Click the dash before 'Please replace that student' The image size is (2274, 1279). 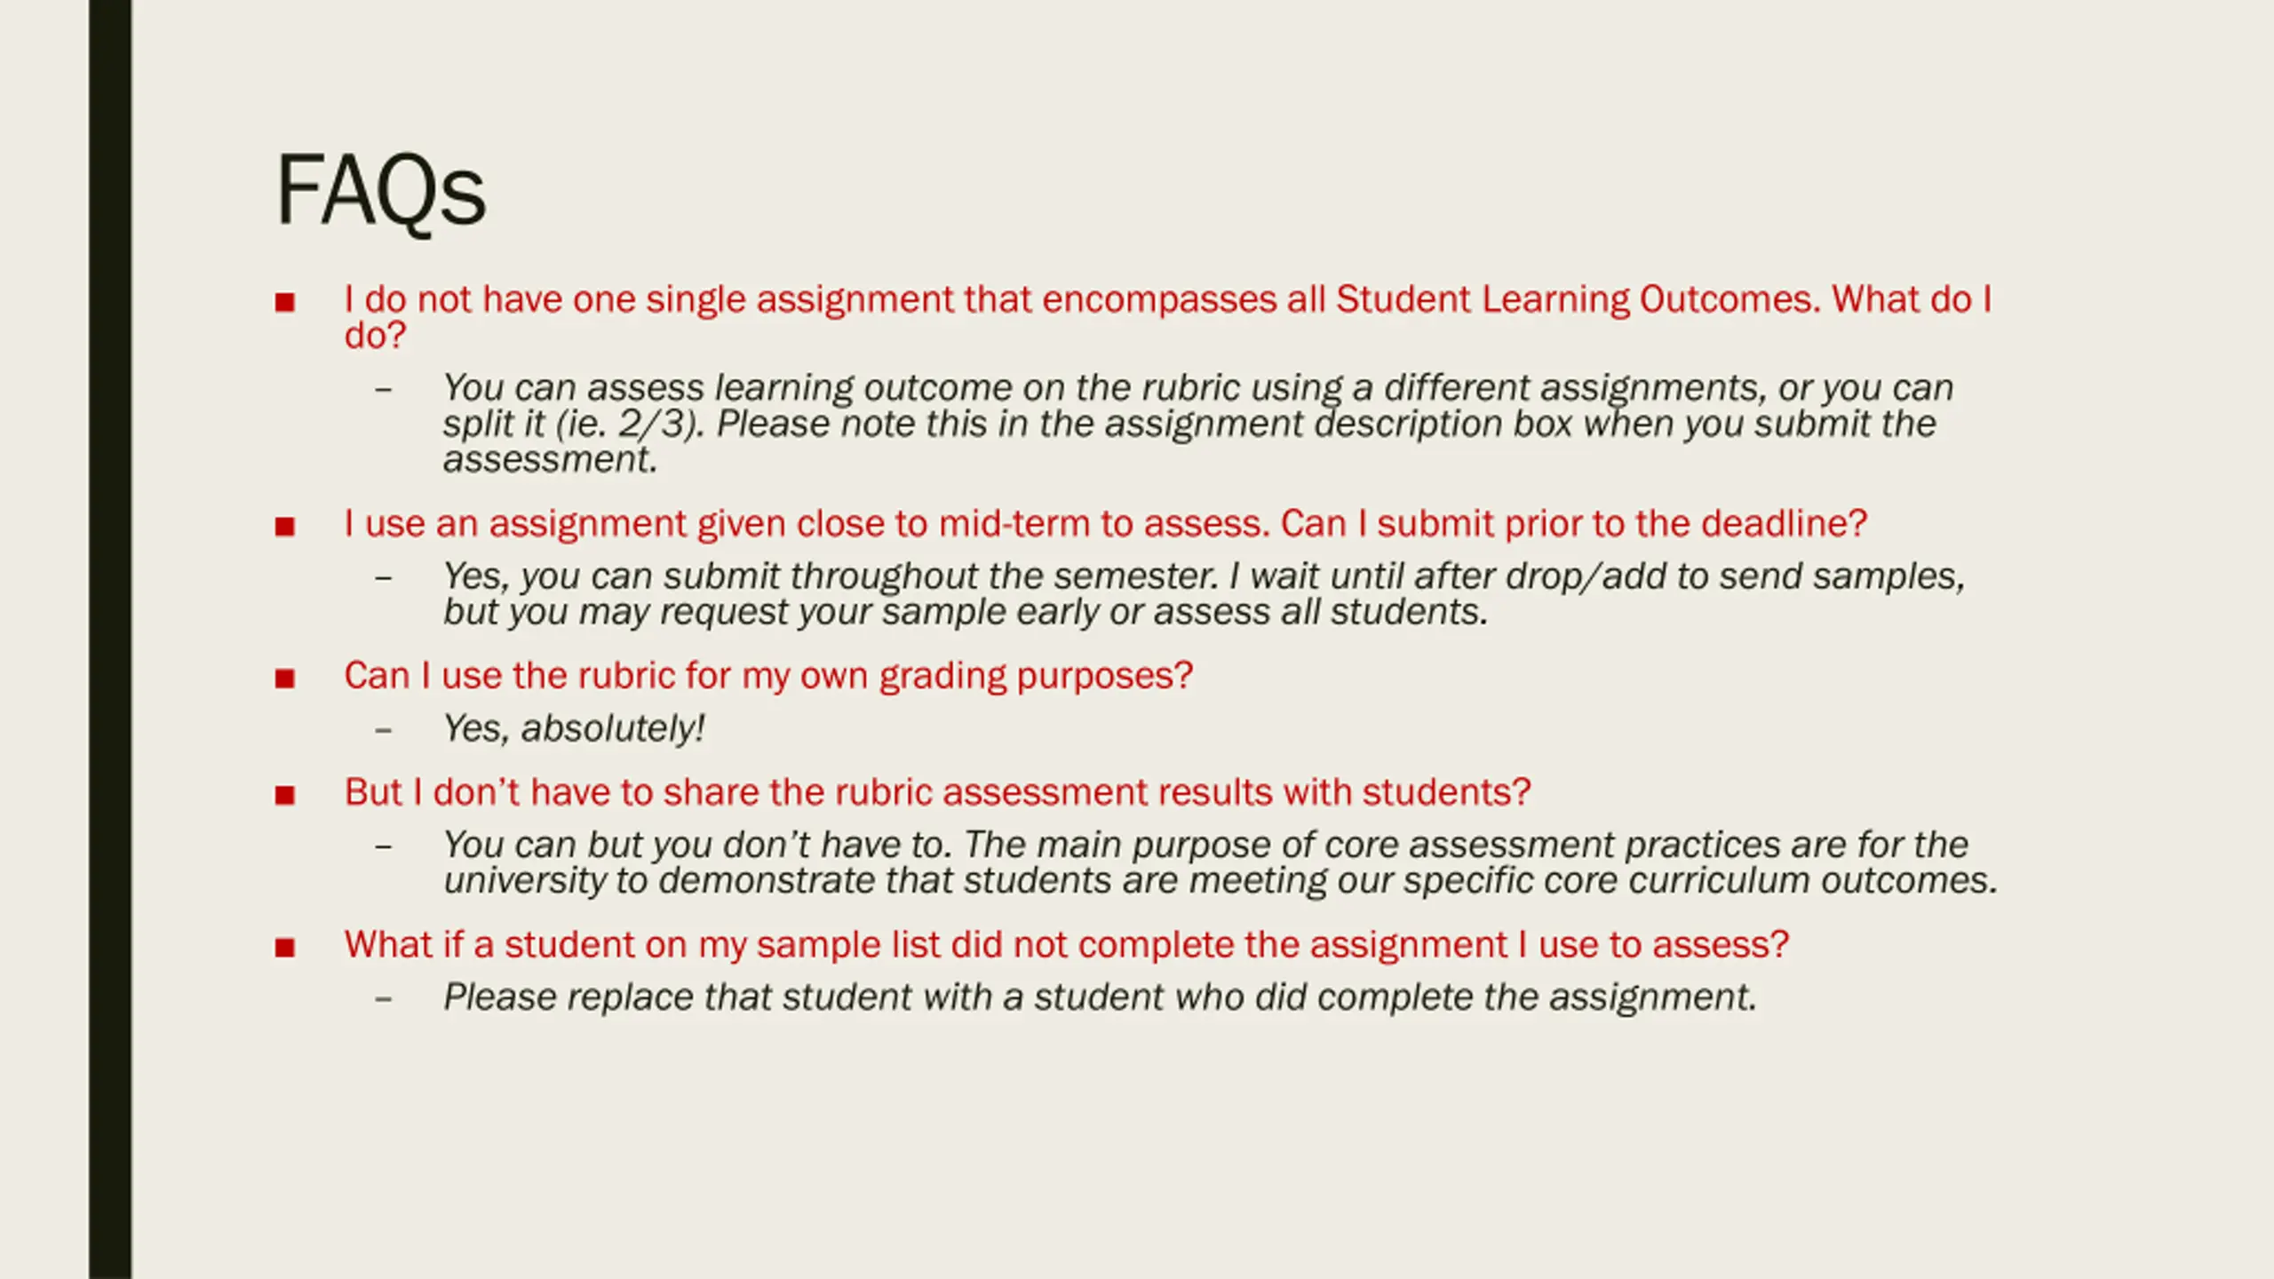[383, 998]
